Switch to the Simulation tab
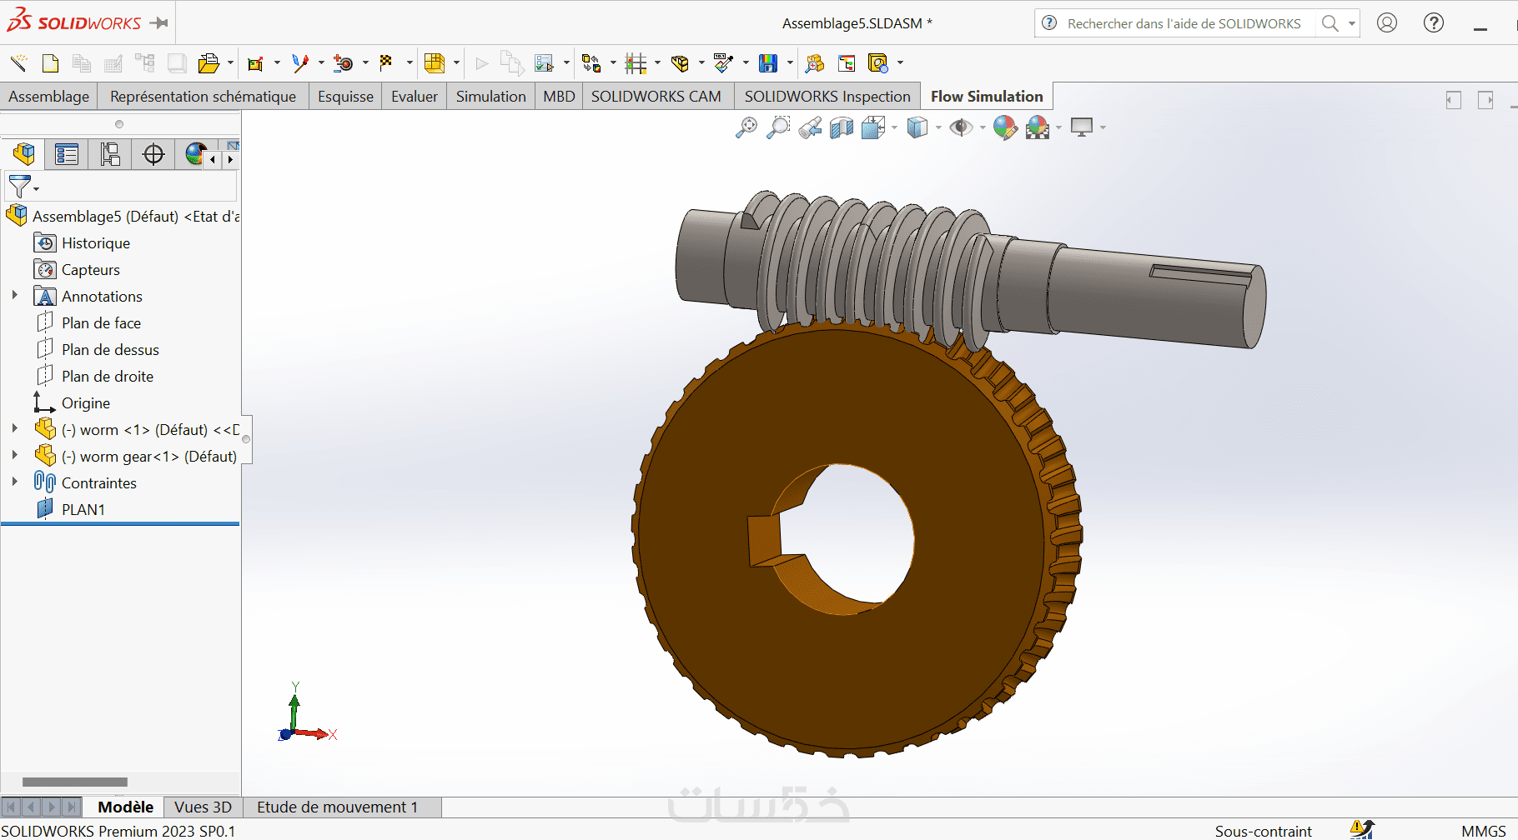Image resolution: width=1518 pixels, height=840 pixels. coord(491,97)
